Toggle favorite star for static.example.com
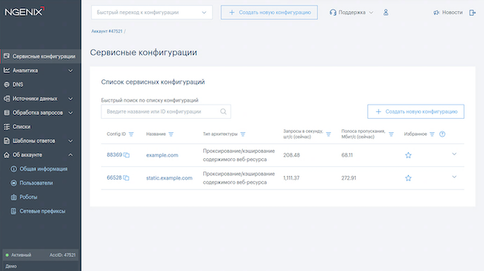The height and width of the screenshot is (271, 484). click(408, 178)
